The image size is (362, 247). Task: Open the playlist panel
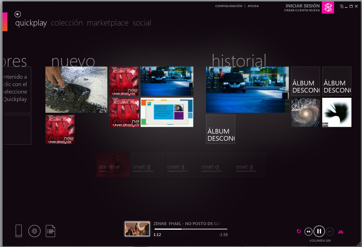click(50, 231)
